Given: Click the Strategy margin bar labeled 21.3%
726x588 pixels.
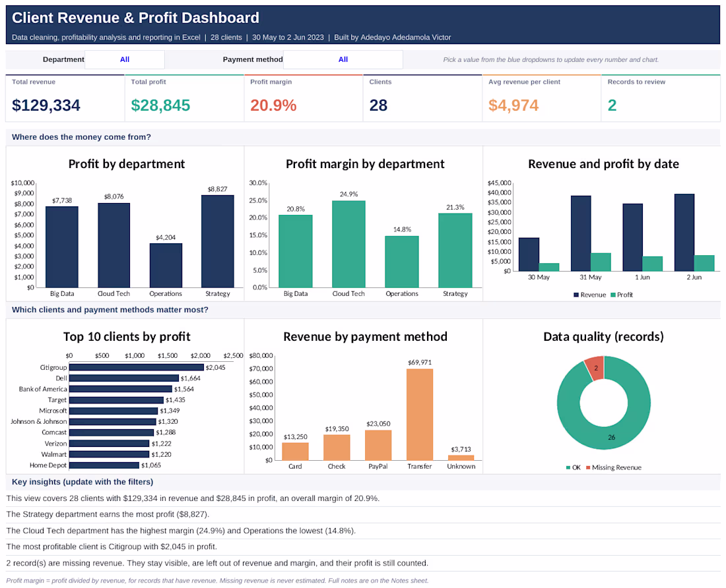Looking at the screenshot, I should [455, 250].
